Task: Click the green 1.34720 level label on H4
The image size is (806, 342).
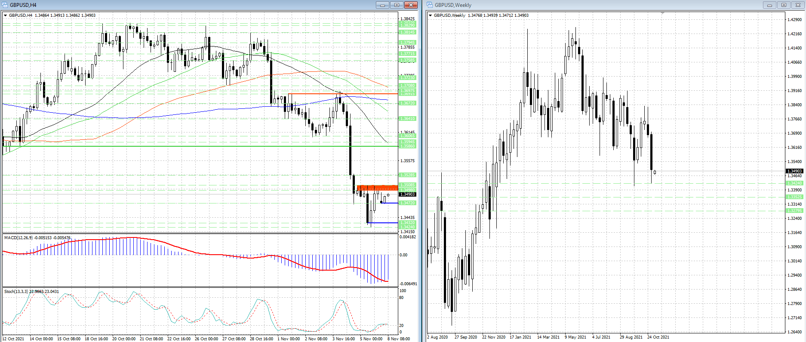Action: pyautogui.click(x=407, y=203)
